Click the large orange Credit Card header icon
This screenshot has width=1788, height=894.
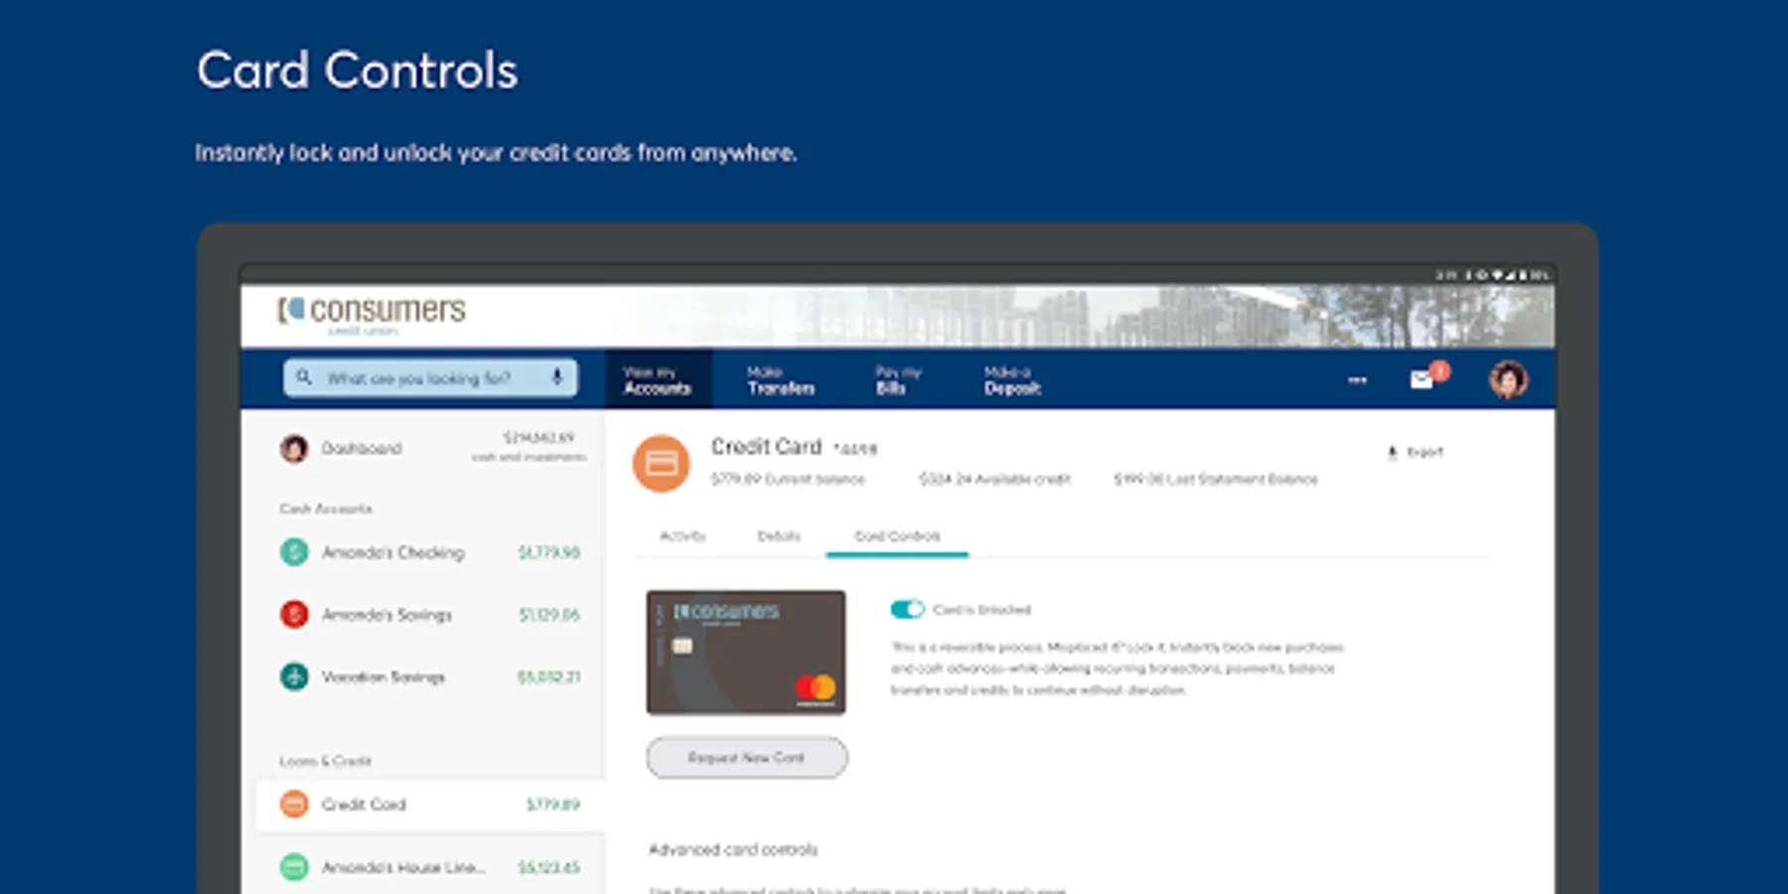click(x=662, y=463)
